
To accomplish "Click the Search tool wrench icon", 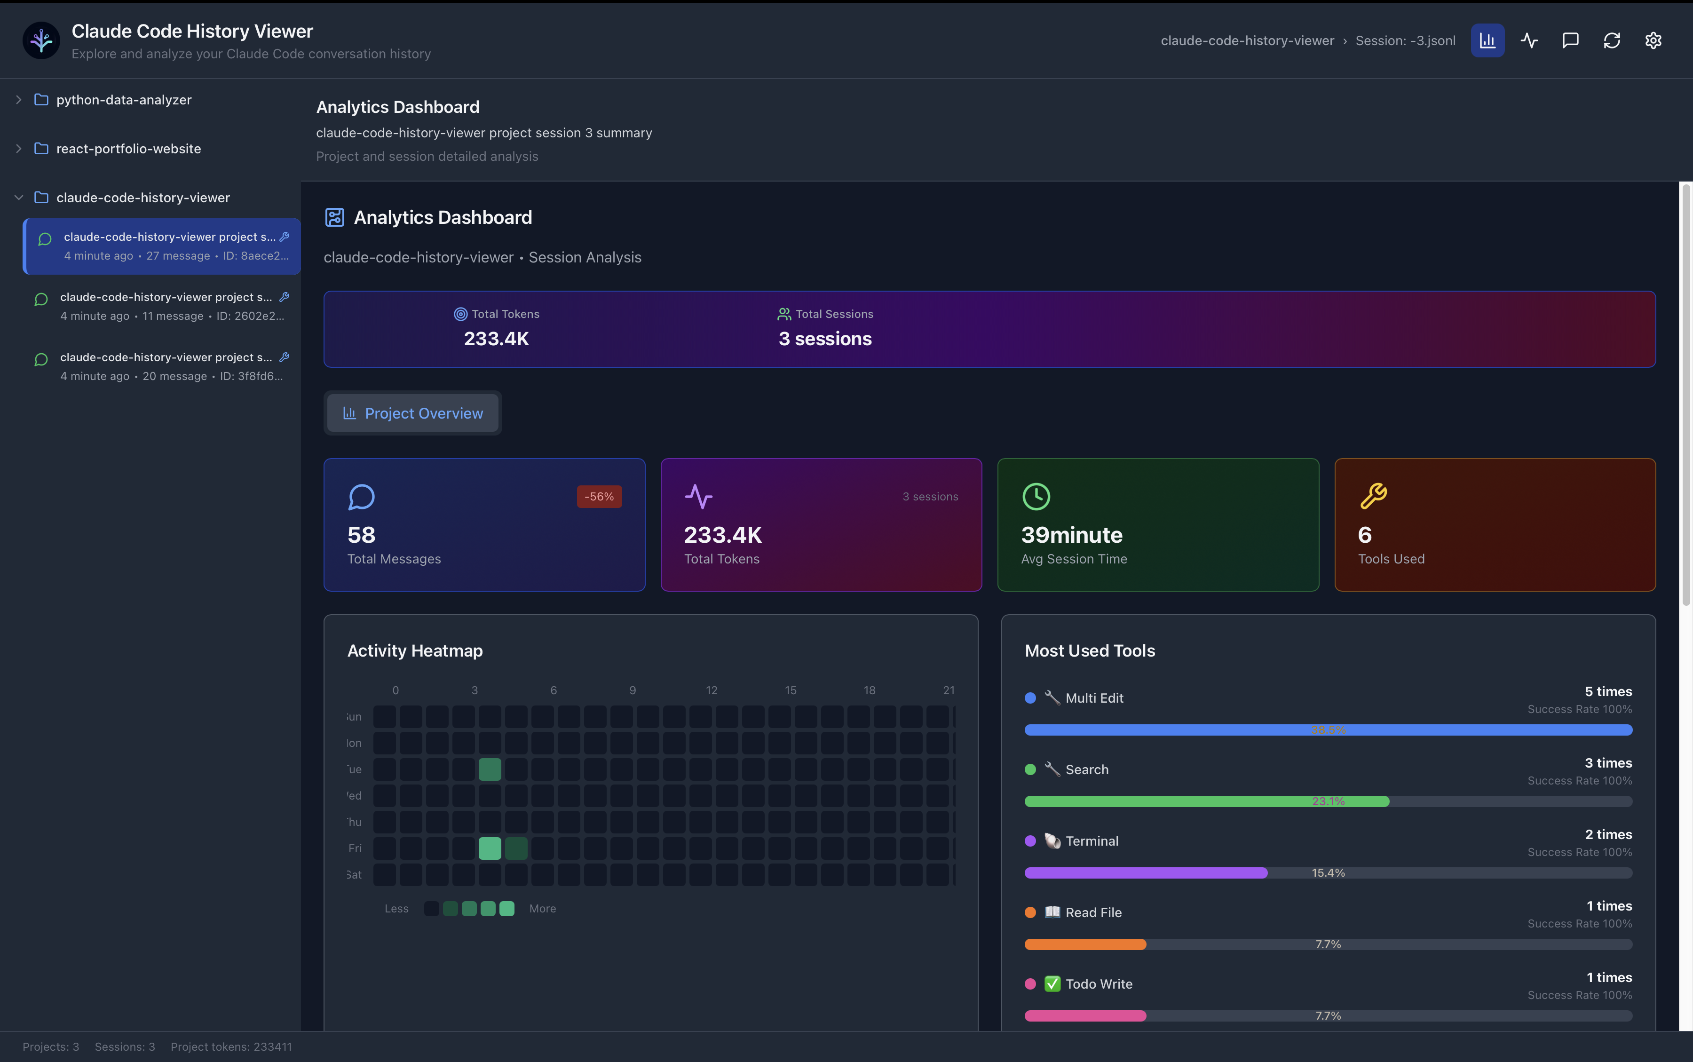I will (x=1052, y=770).
